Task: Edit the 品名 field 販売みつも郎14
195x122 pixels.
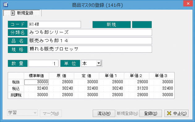Action: pos(90,41)
